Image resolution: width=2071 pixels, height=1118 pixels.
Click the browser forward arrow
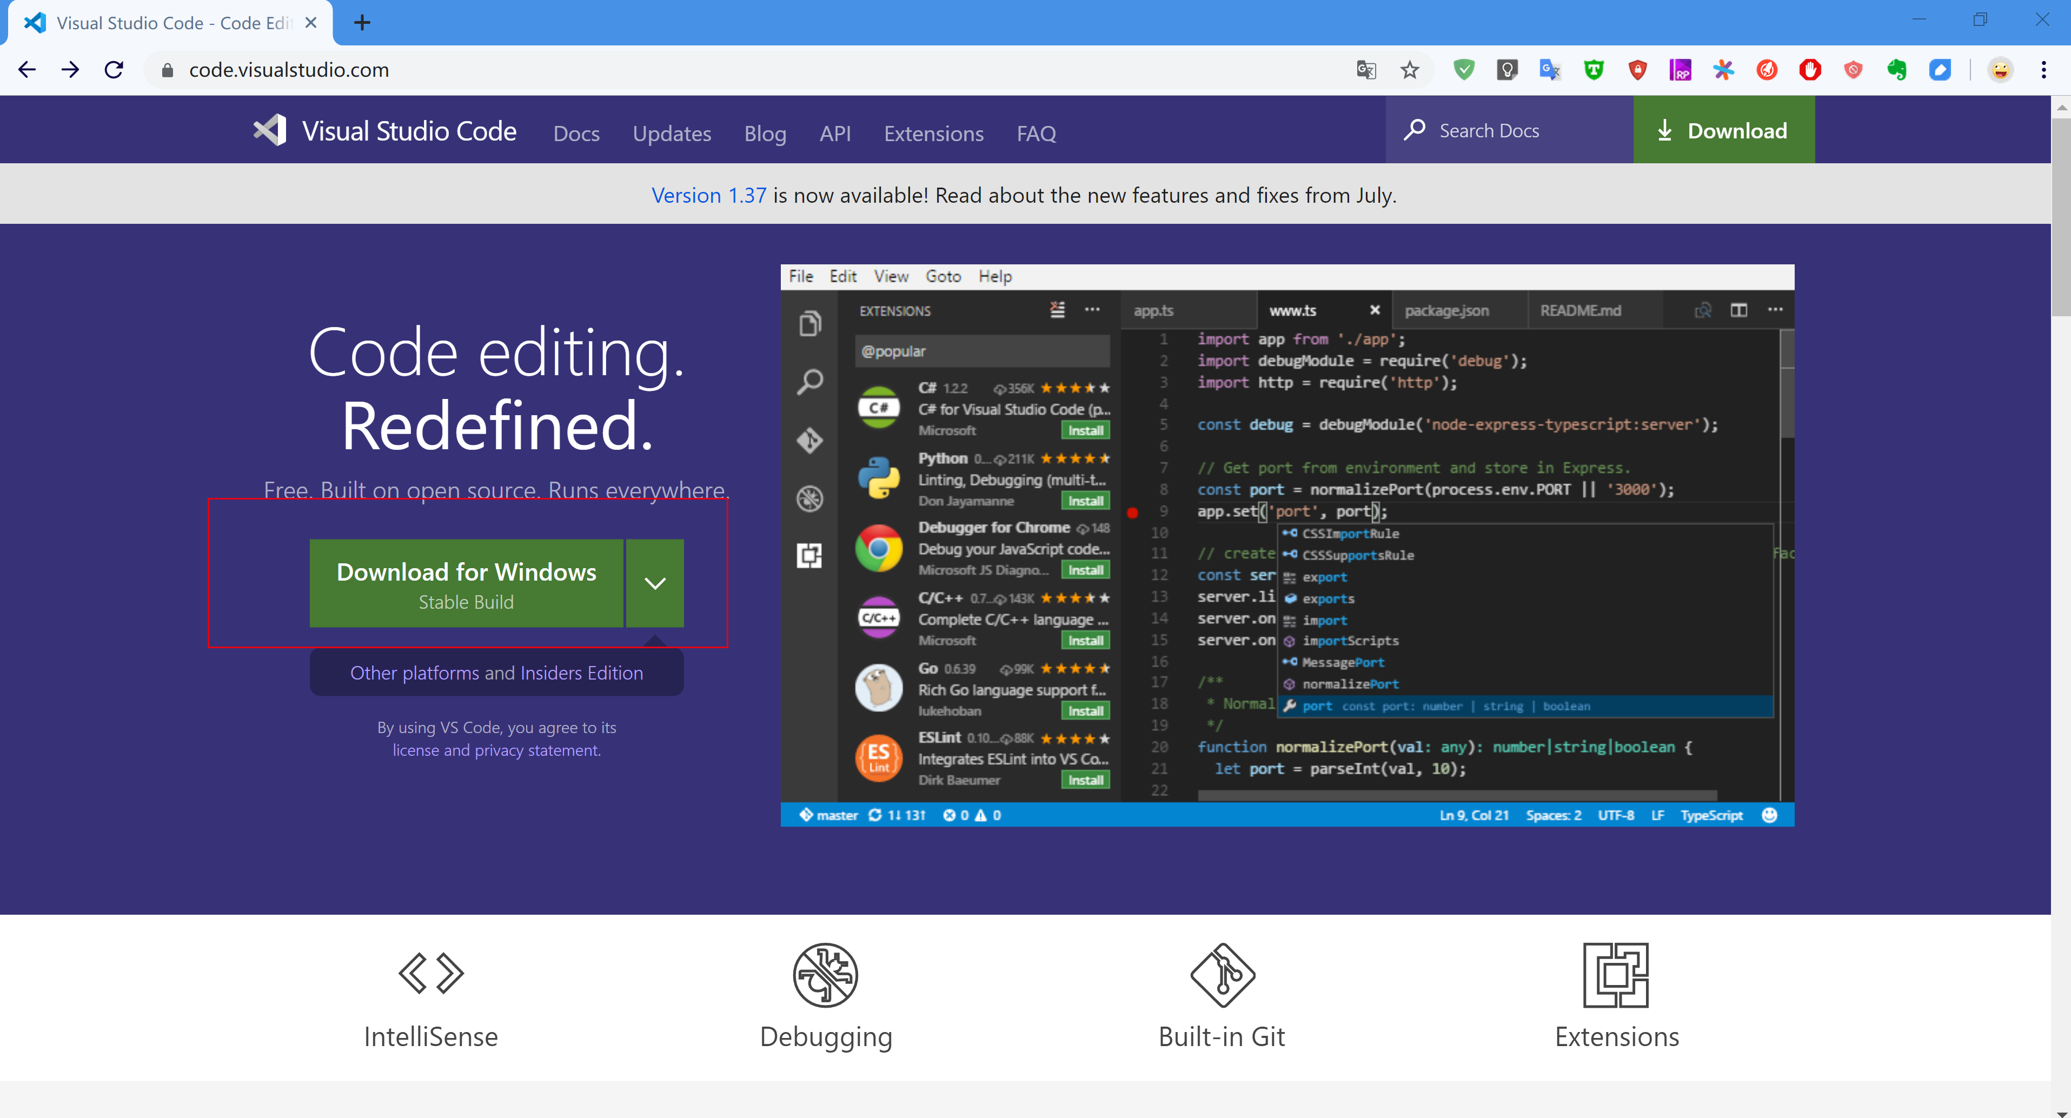pyautogui.click(x=70, y=70)
